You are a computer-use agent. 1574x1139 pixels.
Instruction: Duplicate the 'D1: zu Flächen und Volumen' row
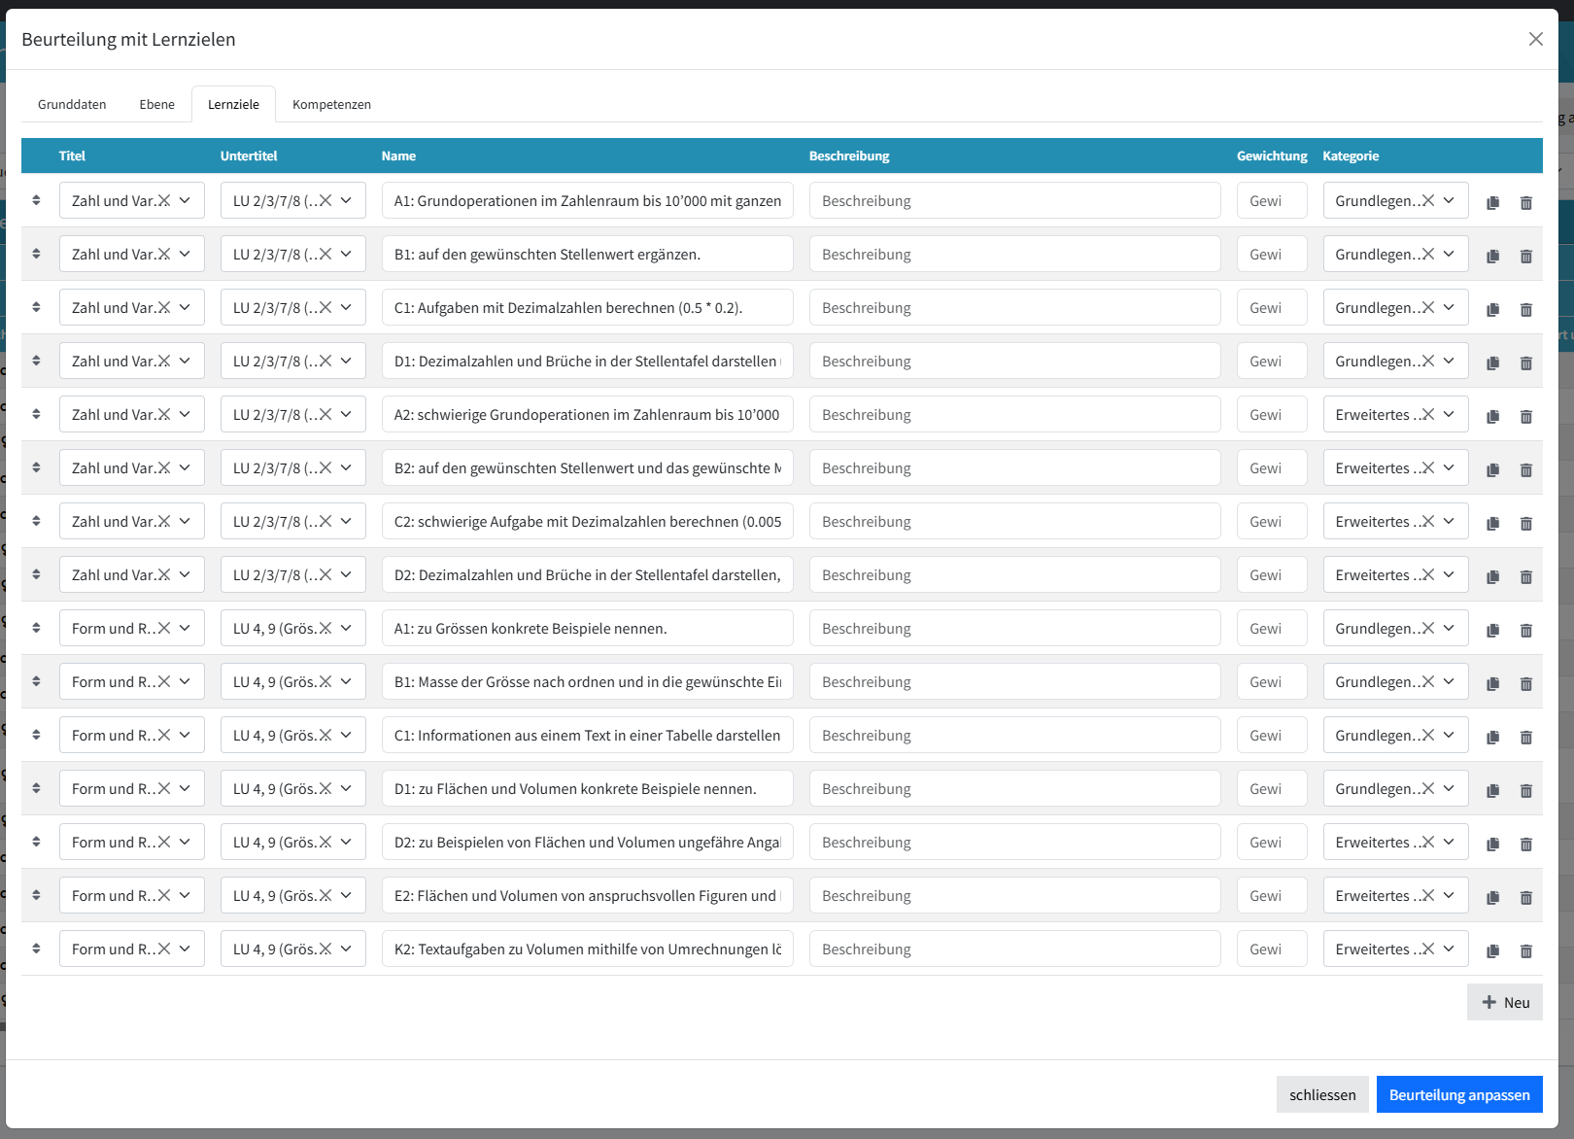[1493, 790]
